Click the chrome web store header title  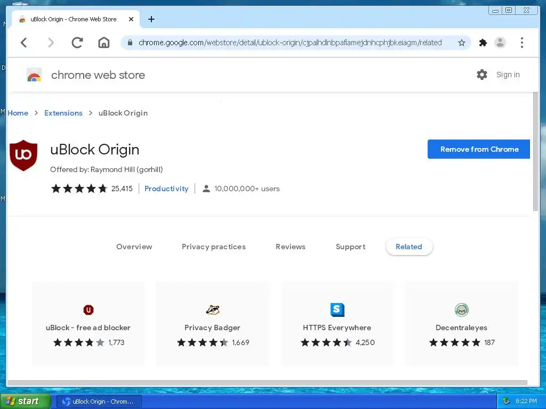point(98,75)
